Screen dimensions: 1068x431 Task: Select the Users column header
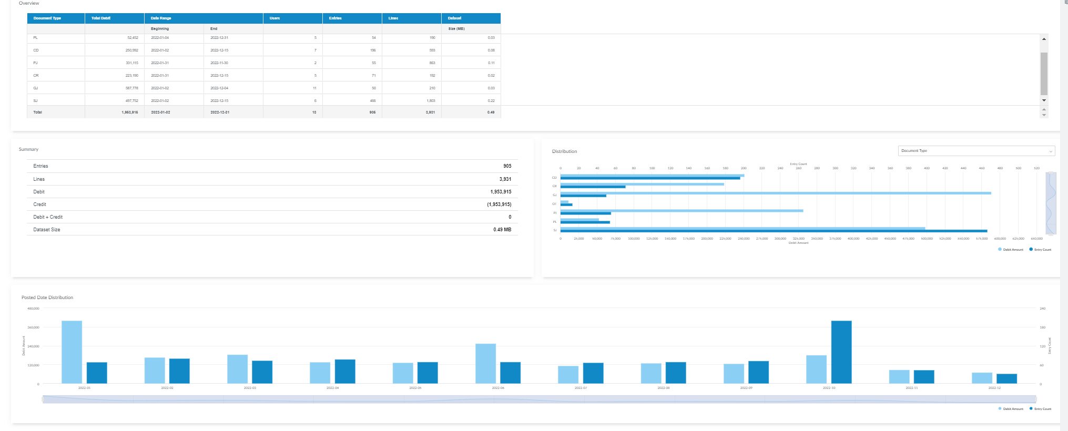pos(275,18)
